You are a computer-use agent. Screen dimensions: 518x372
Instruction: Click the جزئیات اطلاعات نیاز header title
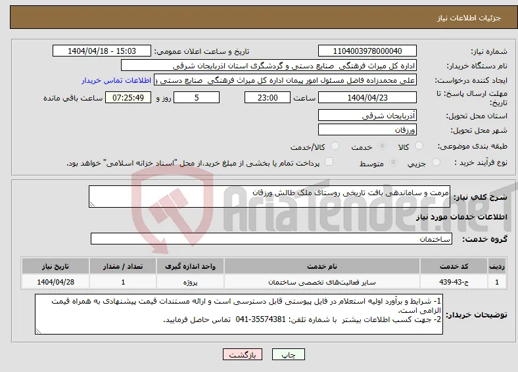(x=469, y=18)
